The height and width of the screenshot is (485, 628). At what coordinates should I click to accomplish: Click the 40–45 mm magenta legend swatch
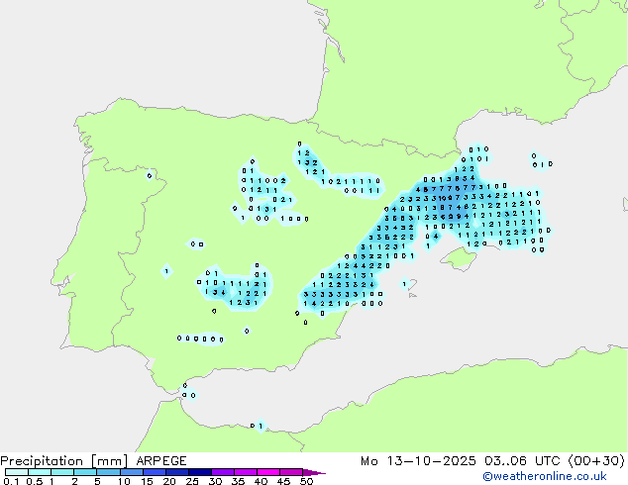[x=268, y=472]
